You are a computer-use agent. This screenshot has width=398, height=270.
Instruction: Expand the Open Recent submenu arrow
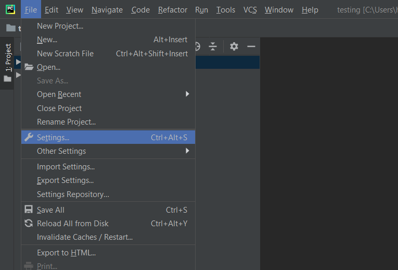(187, 94)
